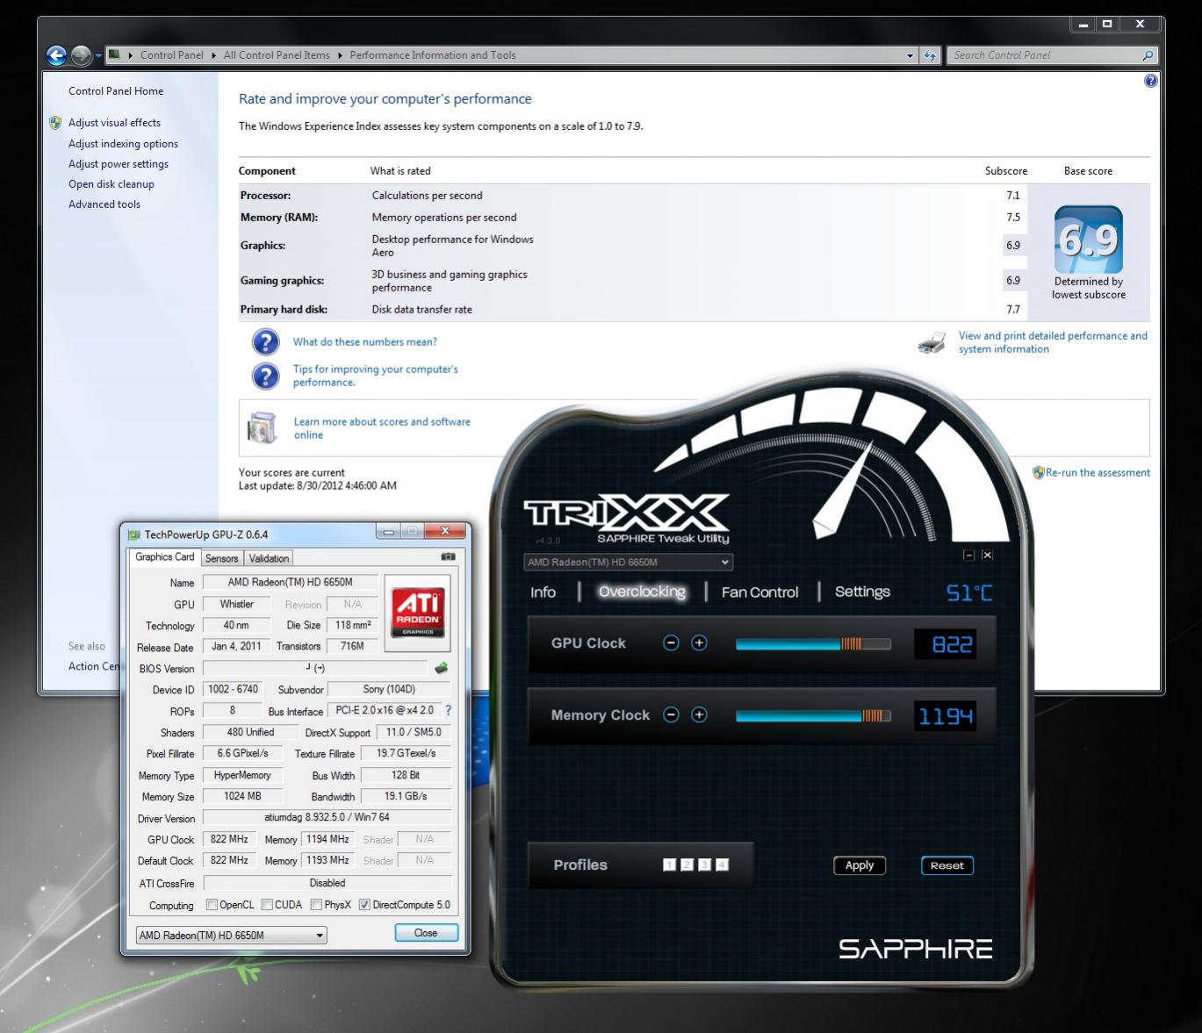Open 'Advanced tools' in the sidebar
1202x1033 pixels.
click(x=104, y=204)
